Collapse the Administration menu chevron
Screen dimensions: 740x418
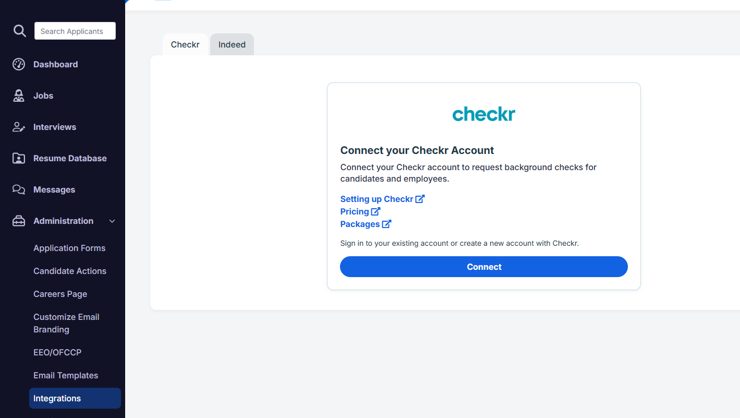click(x=112, y=221)
